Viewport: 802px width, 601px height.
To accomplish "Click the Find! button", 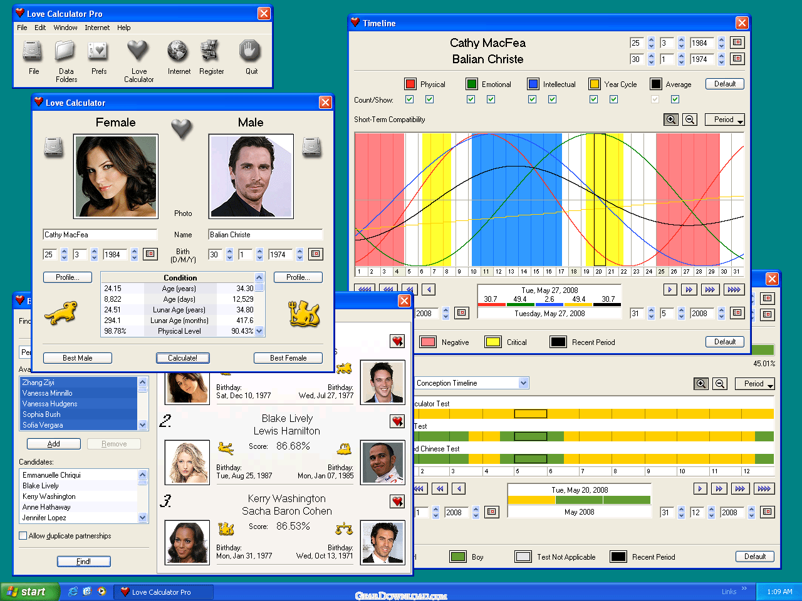I will tap(84, 562).
